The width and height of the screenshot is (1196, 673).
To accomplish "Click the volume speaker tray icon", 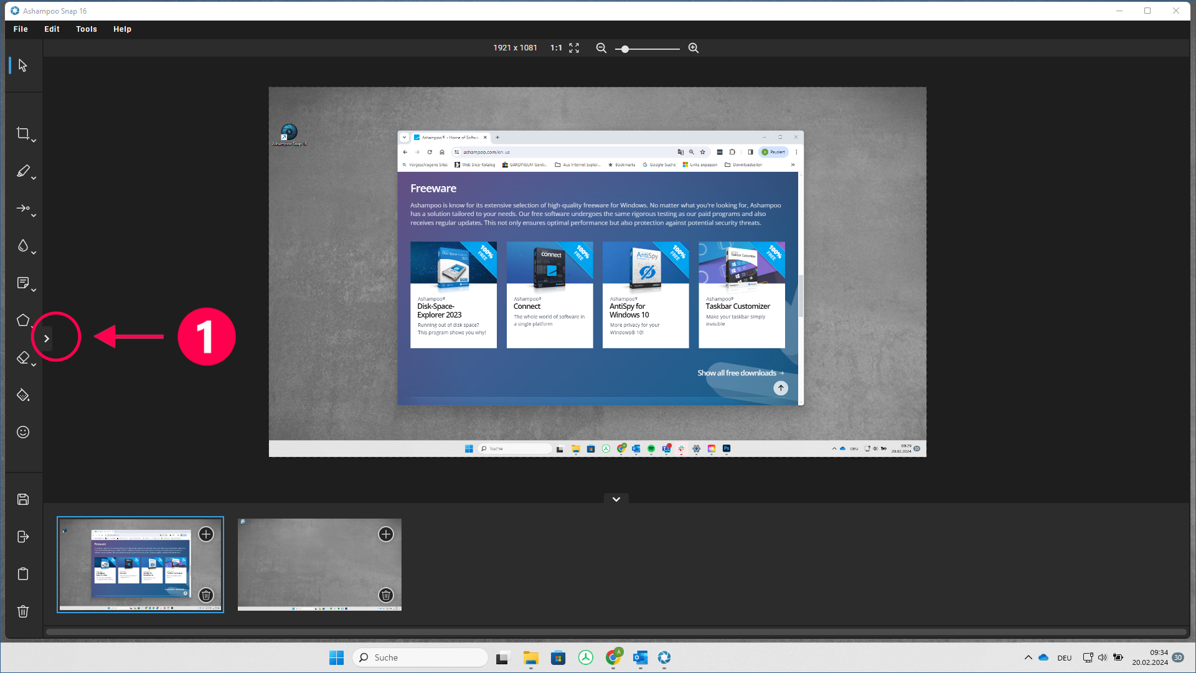I will pos(1103,657).
